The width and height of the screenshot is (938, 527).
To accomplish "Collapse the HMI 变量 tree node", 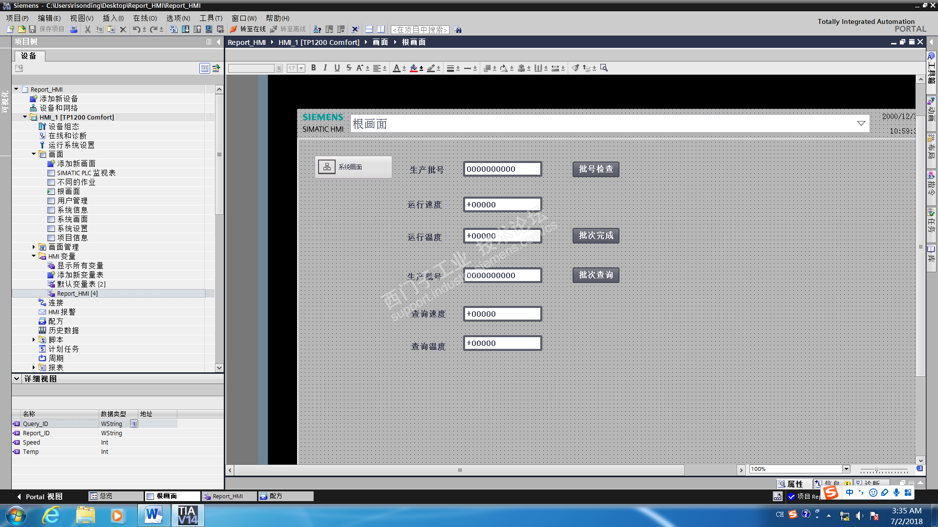I will click(34, 256).
